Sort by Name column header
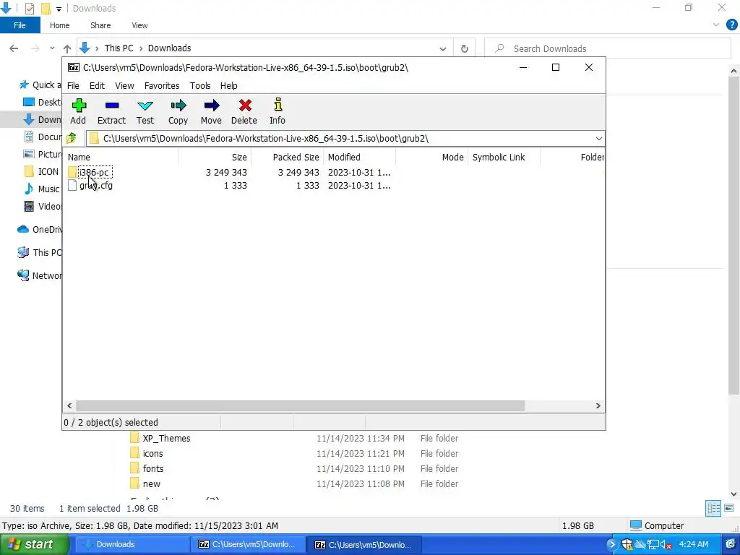Viewport: 740px width, 555px height. pyautogui.click(x=121, y=157)
